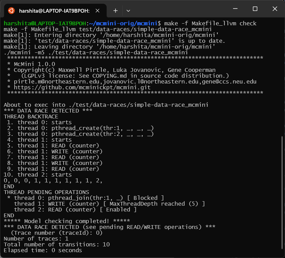Maximize the terminal window

tap(255, 9)
